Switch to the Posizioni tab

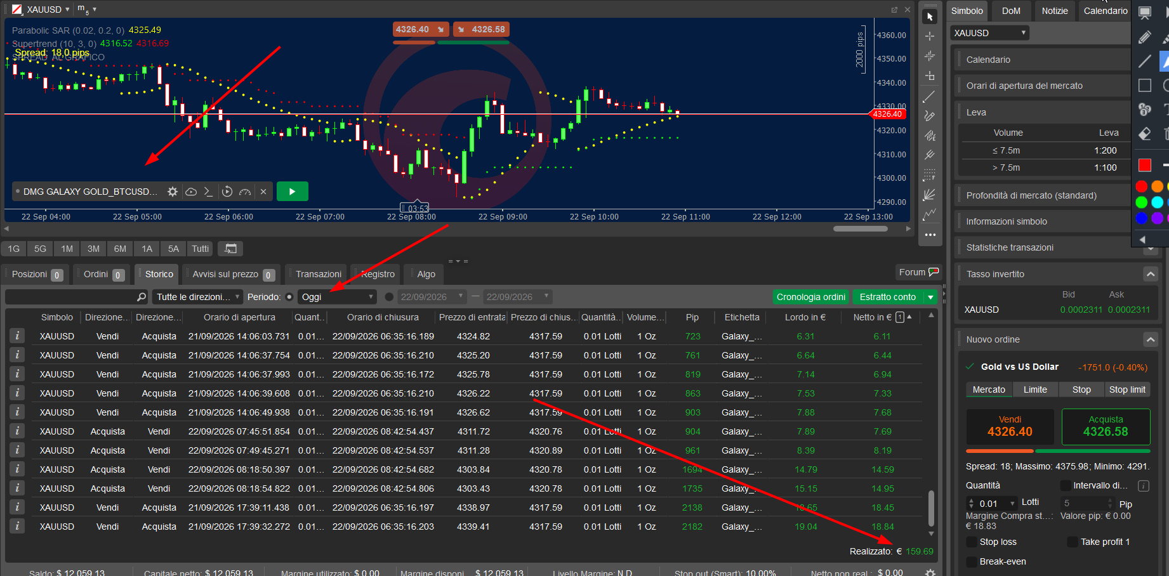(x=37, y=274)
